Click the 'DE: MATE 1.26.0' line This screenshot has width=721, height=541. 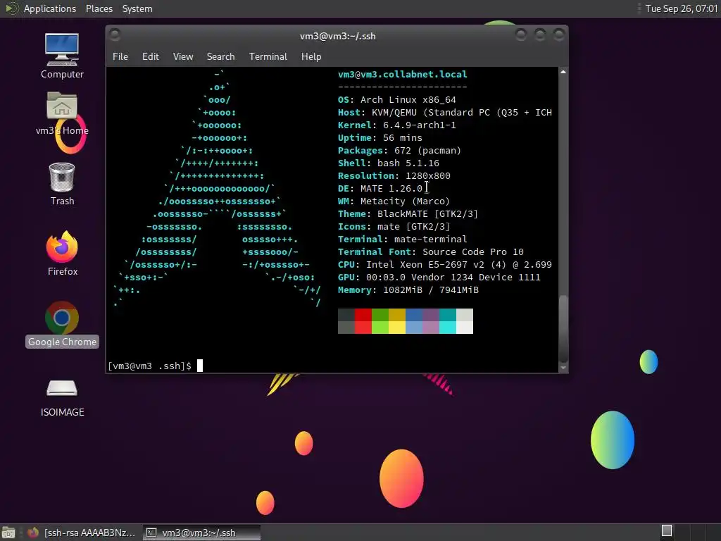(380, 189)
